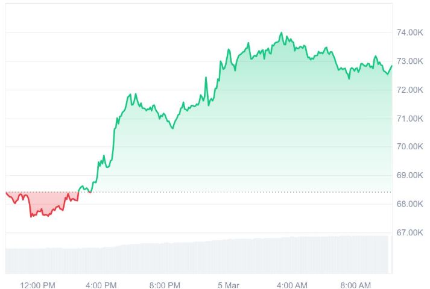Image resolution: width=430 pixels, height=289 pixels.
Task: Click the lowest dip of the red price line
Action: (31, 216)
